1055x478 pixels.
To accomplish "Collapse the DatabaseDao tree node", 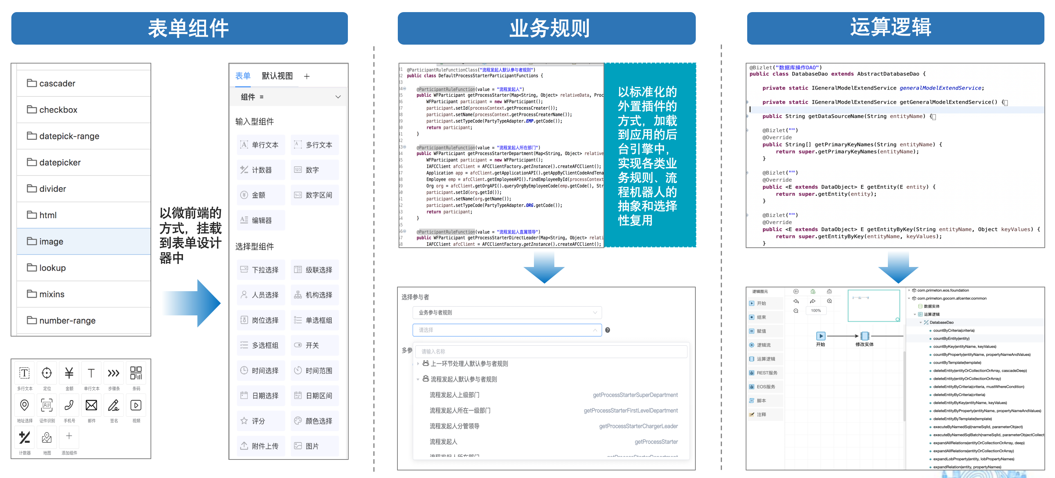I will point(920,322).
